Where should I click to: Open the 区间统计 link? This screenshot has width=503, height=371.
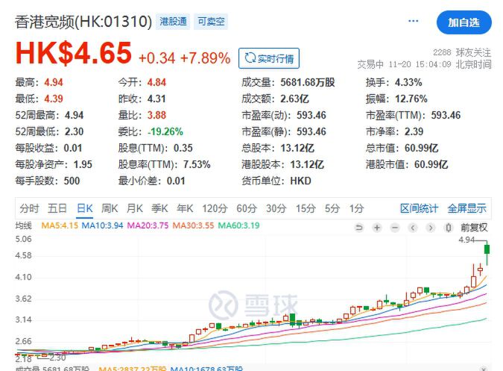419,208
